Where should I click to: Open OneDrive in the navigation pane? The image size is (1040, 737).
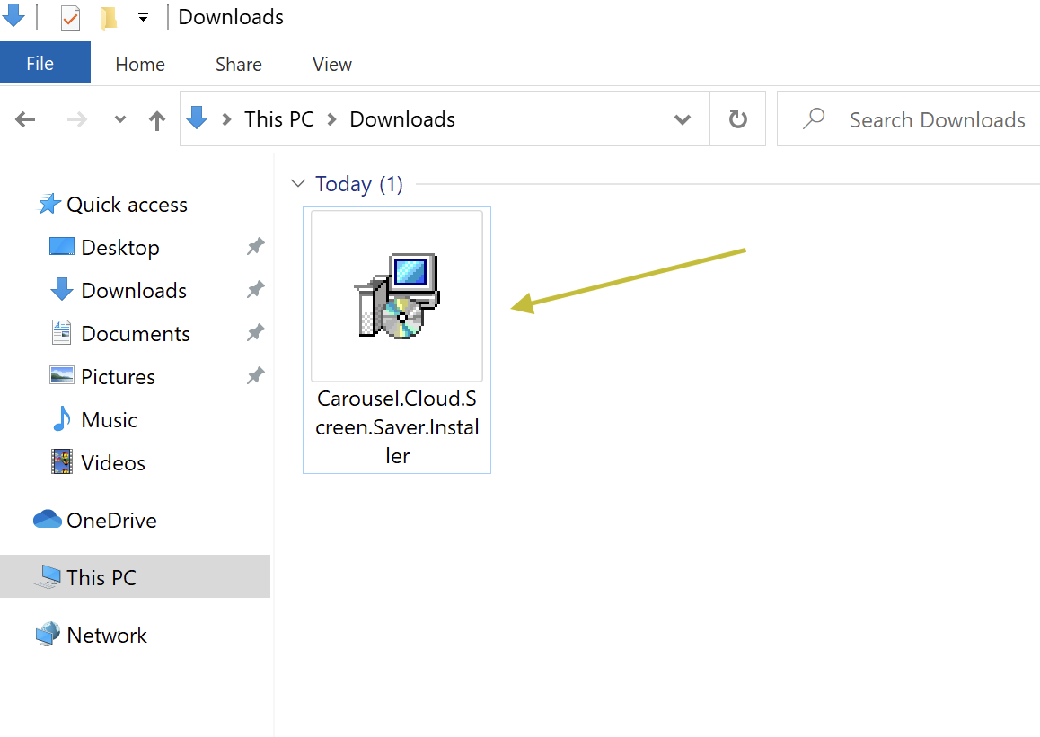111,521
